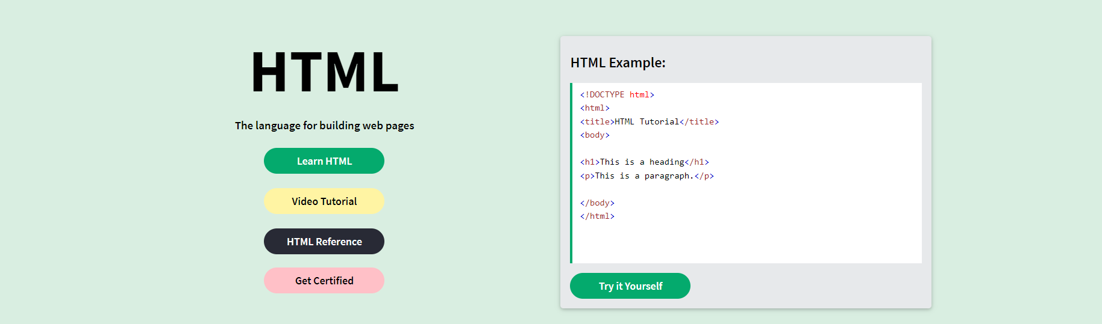Viewport: 1102px width, 324px height.
Task: Click the closing </h1> tag
Action: point(697,162)
